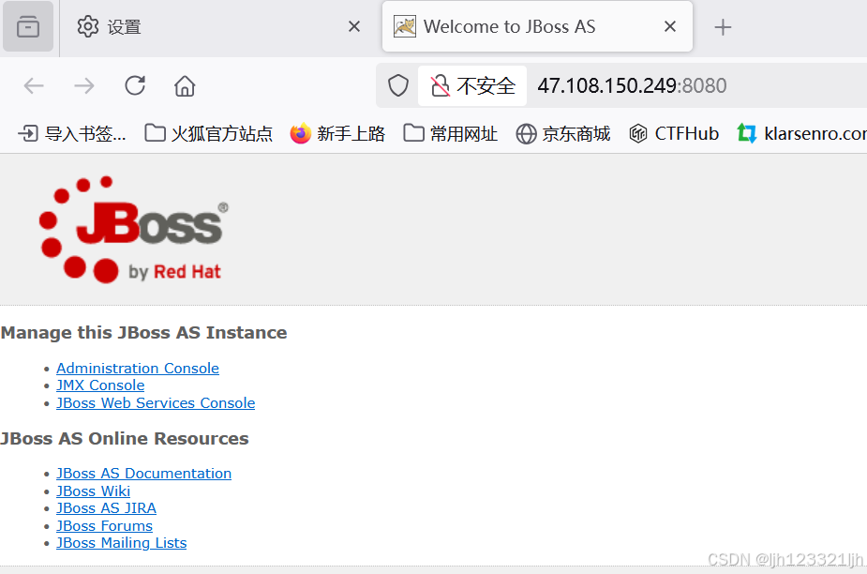
Task: Focus the address bar showing 47.108.150.249:8080
Action: click(x=632, y=85)
